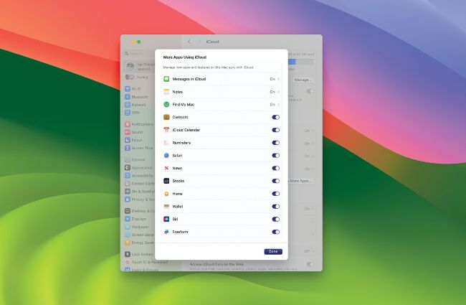Click the iCloud Calendar icon

(x=166, y=130)
